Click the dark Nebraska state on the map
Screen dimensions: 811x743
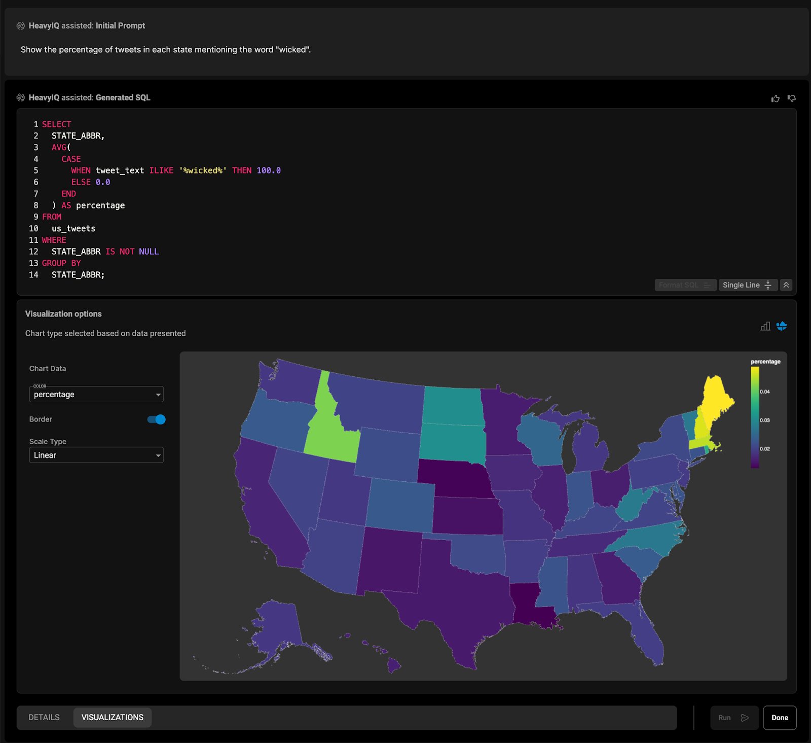pyautogui.click(x=454, y=478)
